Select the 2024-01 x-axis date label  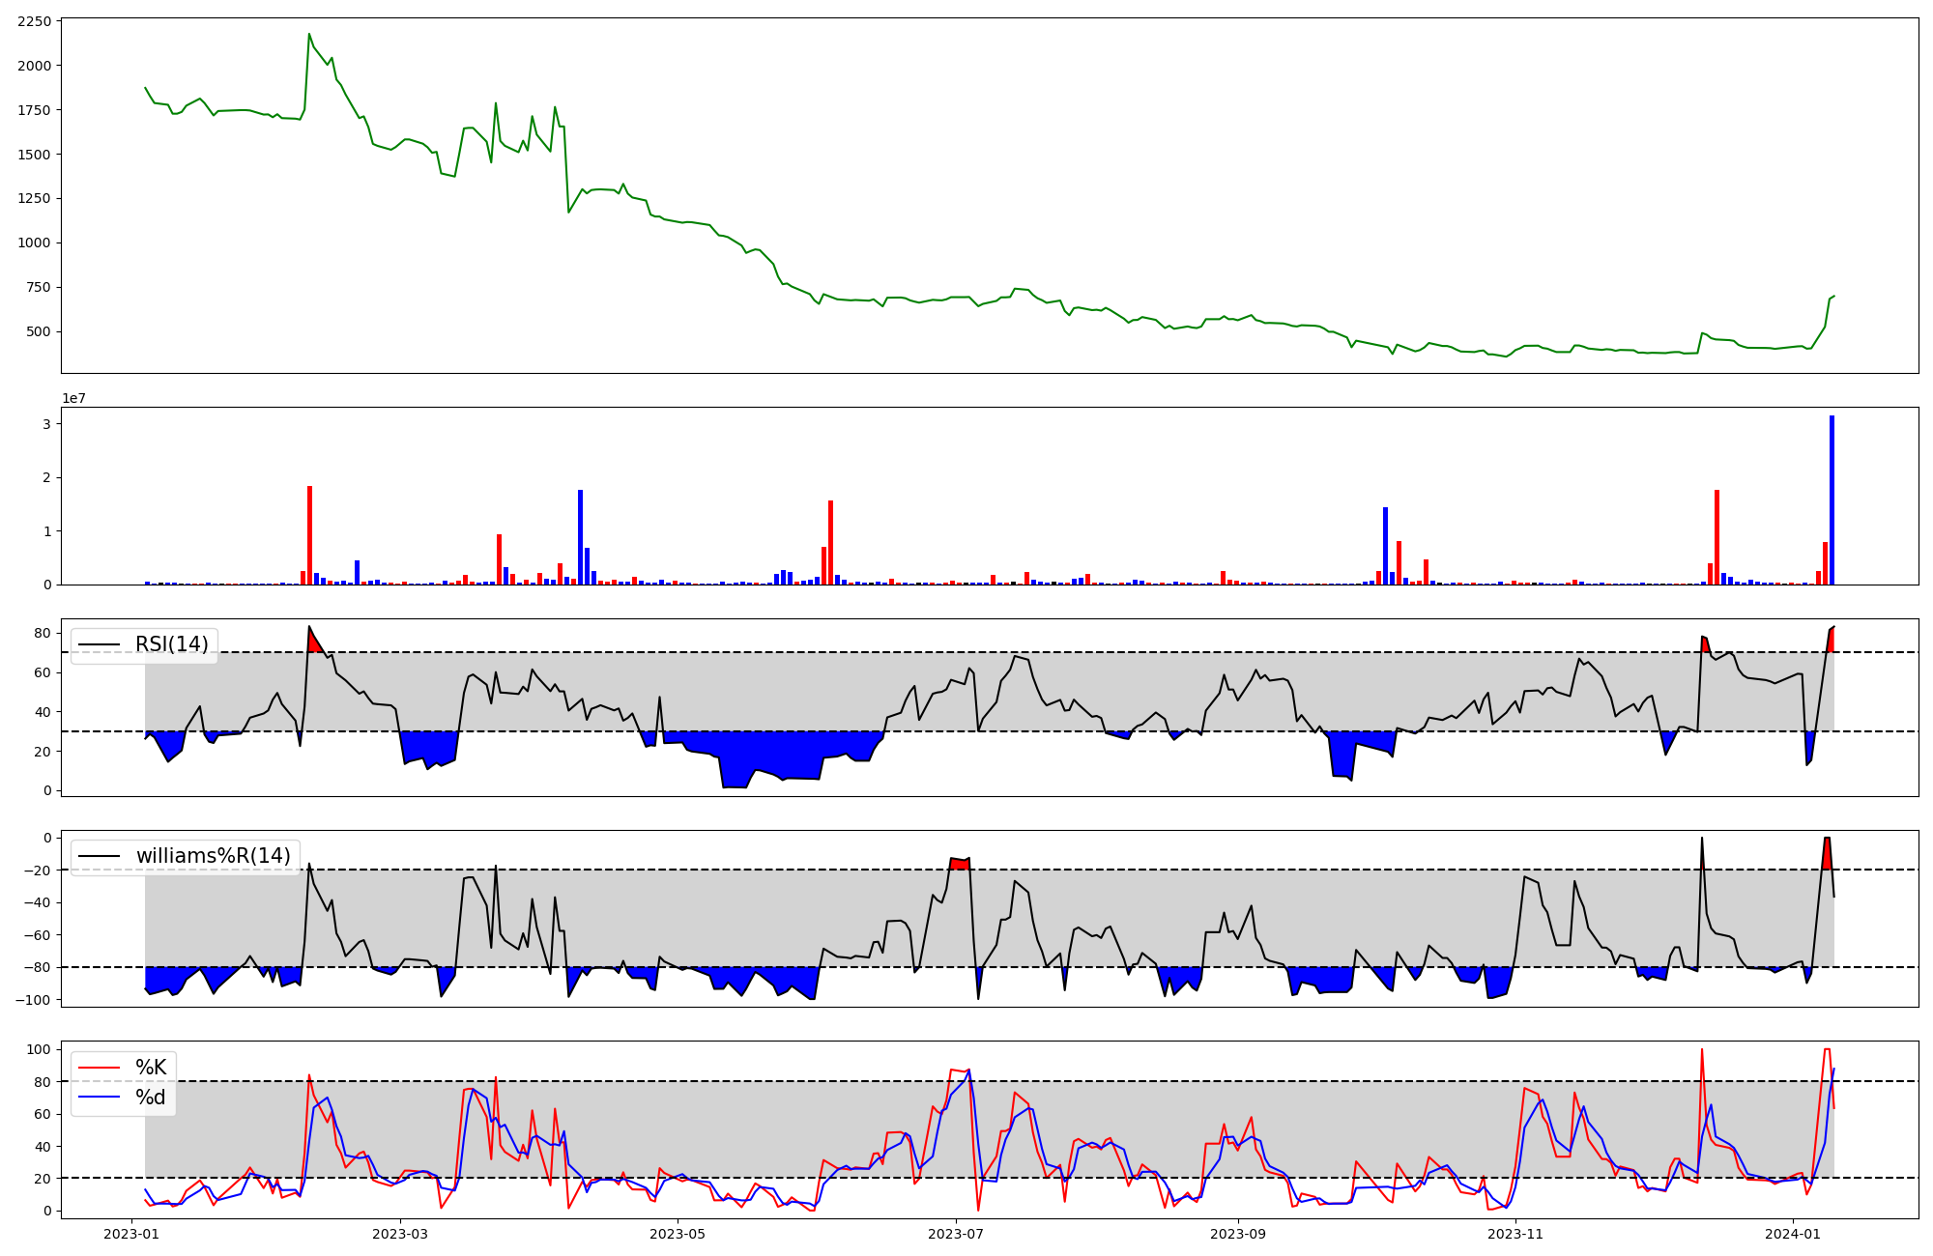1794,1234
